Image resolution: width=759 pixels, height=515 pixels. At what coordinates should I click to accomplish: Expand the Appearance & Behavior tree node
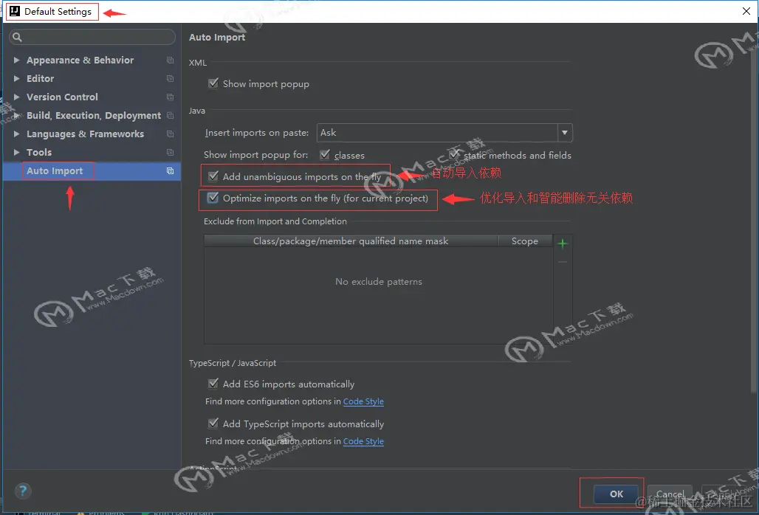tap(16, 60)
